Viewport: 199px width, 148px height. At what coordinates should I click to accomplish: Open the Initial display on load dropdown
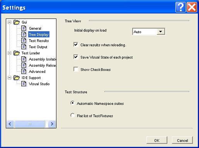pos(161,32)
